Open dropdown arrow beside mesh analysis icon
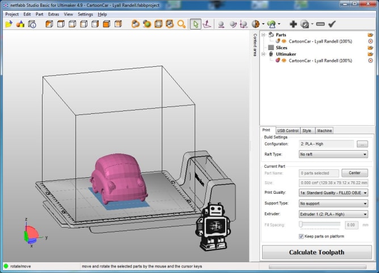 (279, 24)
